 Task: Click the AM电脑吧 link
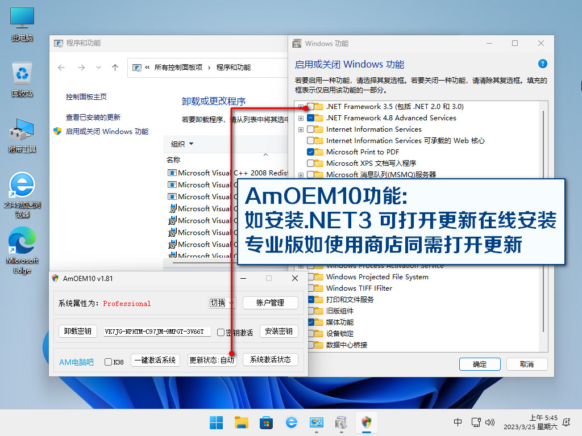tap(77, 362)
